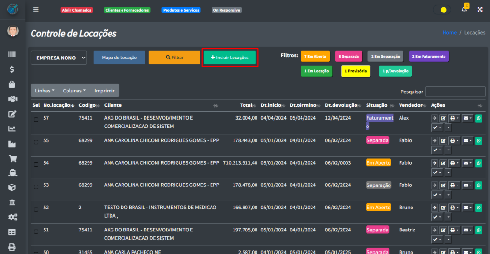Open the hamburger menu

tap(36, 10)
